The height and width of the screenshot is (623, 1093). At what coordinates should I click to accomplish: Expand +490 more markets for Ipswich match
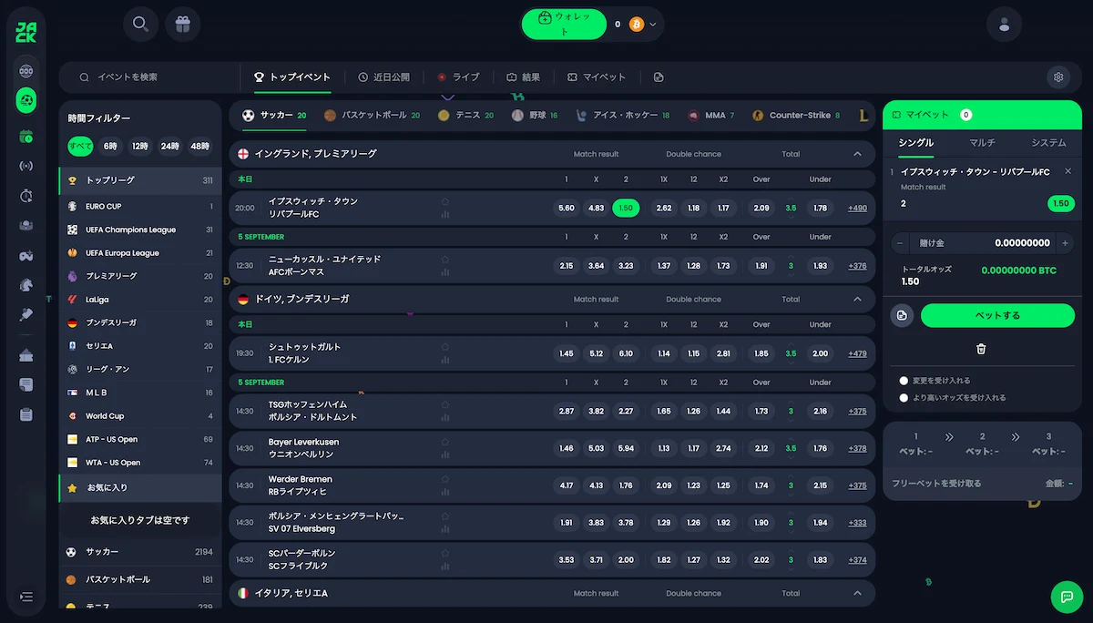tap(857, 208)
